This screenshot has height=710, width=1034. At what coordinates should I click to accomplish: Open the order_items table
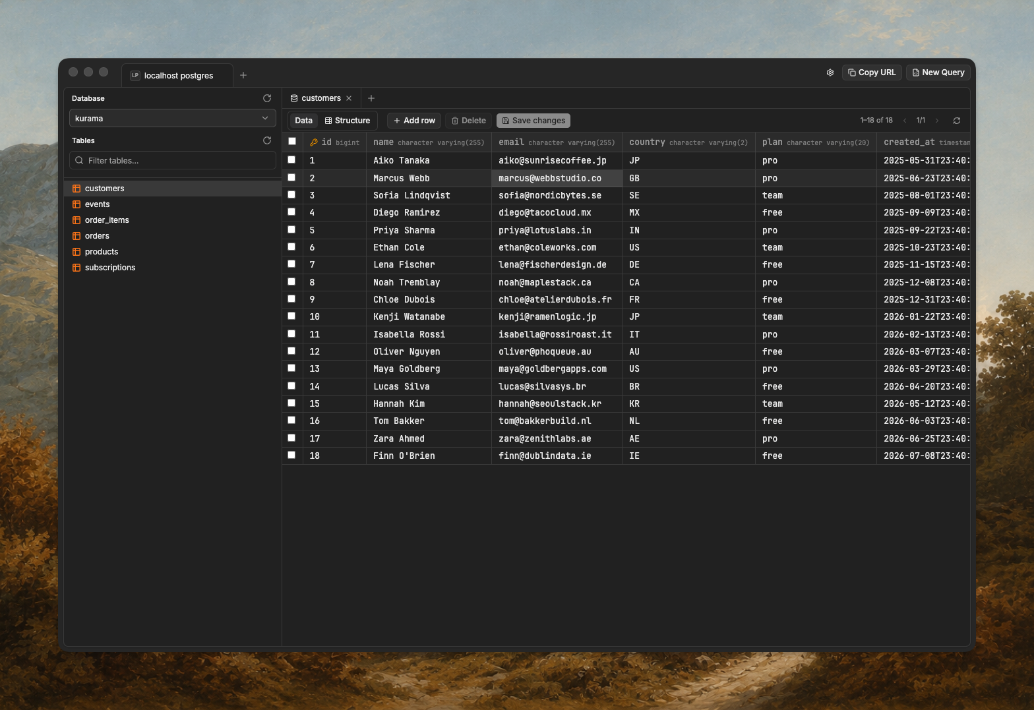(x=173, y=220)
